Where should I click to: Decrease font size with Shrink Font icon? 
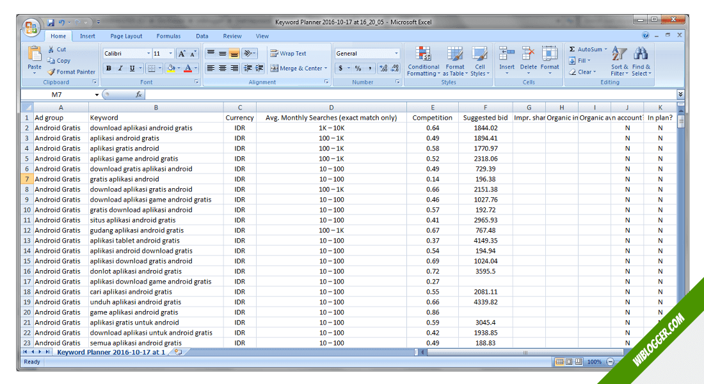193,54
